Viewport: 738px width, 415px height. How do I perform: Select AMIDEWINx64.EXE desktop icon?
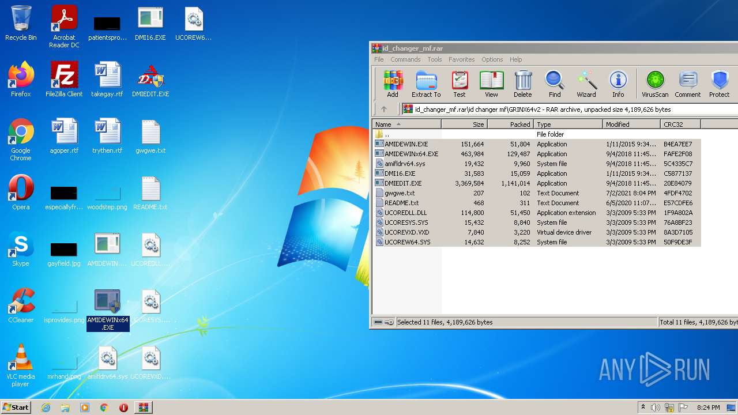[x=108, y=310]
